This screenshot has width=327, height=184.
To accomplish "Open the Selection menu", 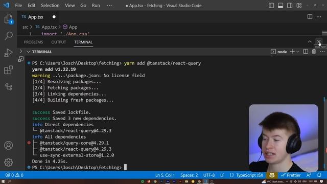I will (50, 6).
